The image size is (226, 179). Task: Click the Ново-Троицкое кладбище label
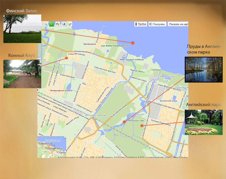pos(132,59)
